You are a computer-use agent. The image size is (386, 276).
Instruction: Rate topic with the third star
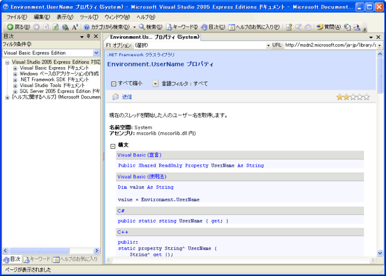(x=353, y=97)
